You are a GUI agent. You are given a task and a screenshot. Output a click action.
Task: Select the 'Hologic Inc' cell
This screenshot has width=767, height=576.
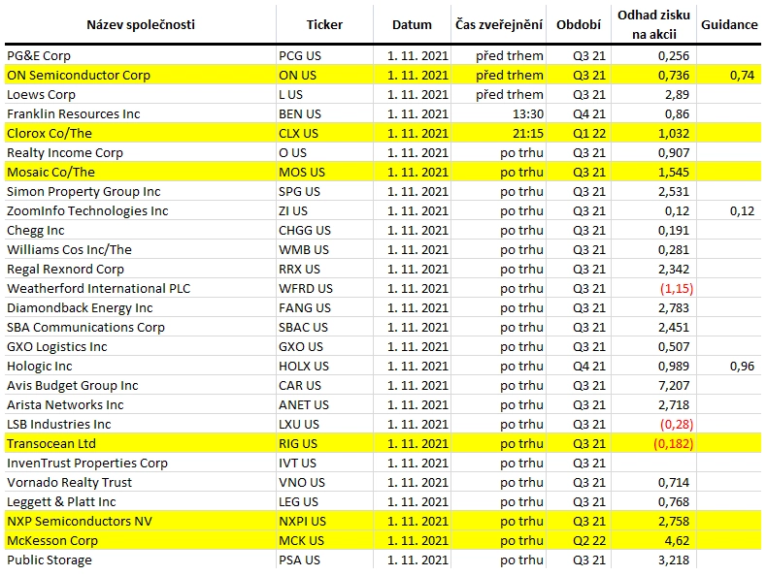pyautogui.click(x=141, y=366)
